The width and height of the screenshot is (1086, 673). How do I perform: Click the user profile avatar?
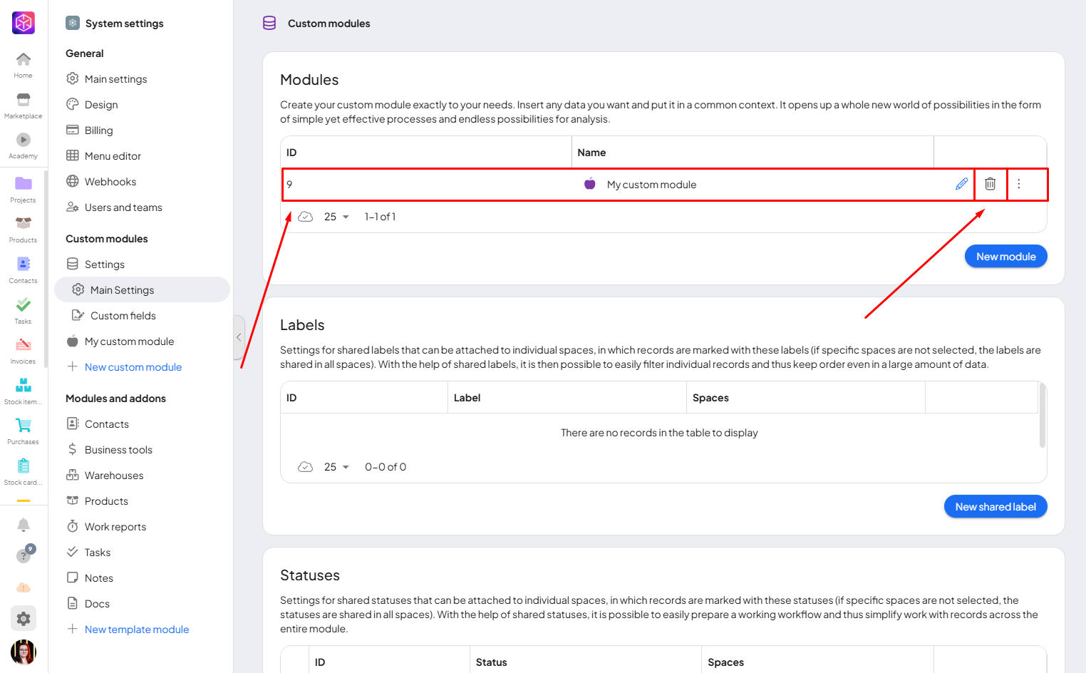(x=24, y=652)
